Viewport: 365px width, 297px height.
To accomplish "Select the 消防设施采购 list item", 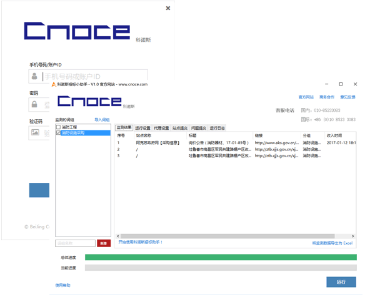I will (x=86, y=133).
